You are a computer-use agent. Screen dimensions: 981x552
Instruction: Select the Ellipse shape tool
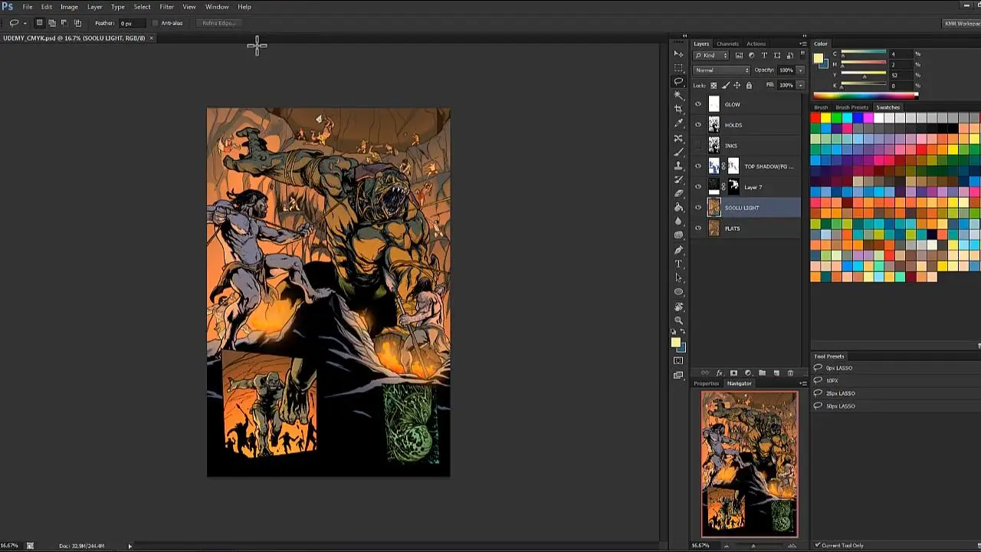[x=678, y=291]
